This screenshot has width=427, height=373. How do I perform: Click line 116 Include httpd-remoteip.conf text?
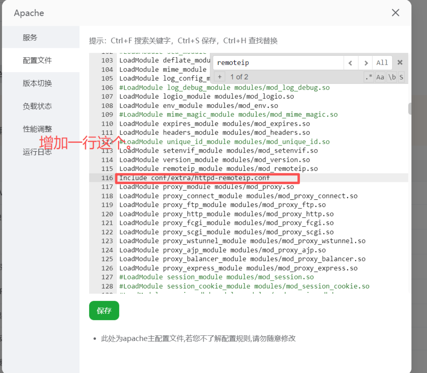tap(195, 178)
